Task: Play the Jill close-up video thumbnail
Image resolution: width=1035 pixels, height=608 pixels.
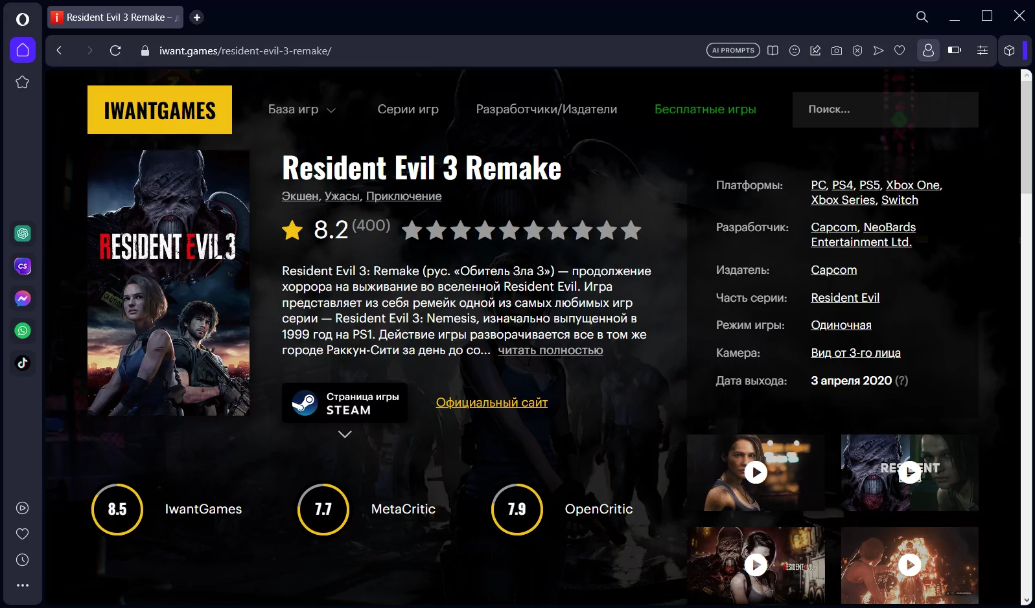Action: pos(756,473)
